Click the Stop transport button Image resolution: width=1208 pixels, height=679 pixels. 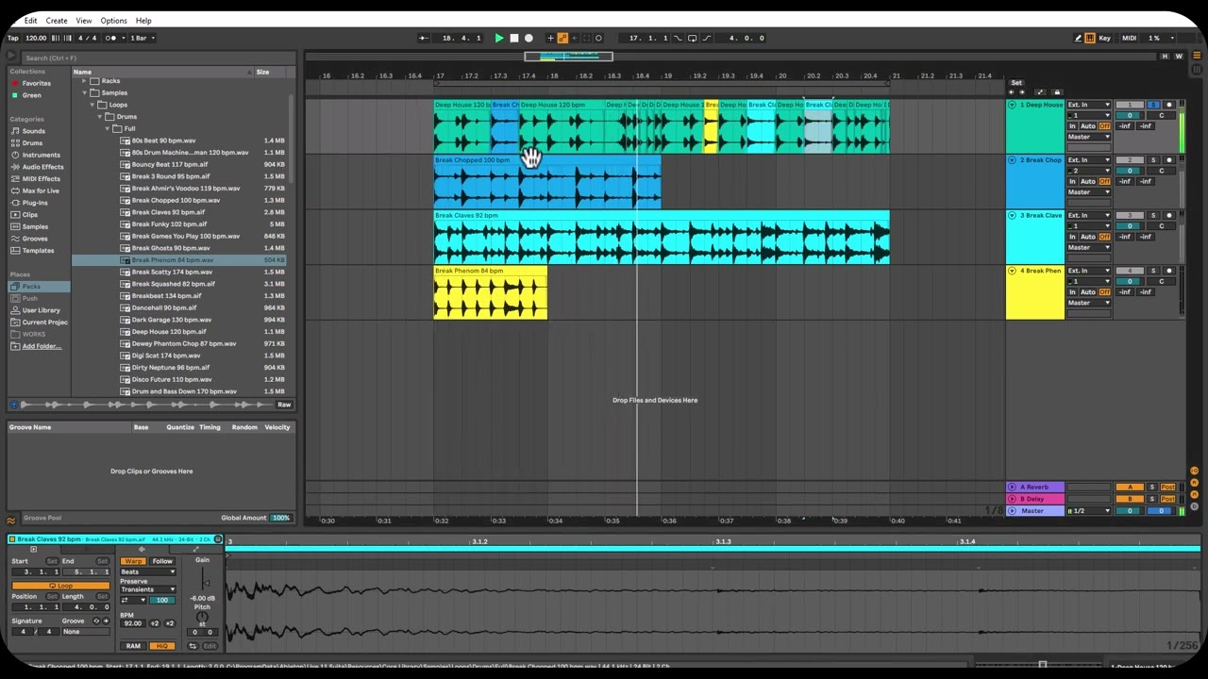tap(514, 38)
